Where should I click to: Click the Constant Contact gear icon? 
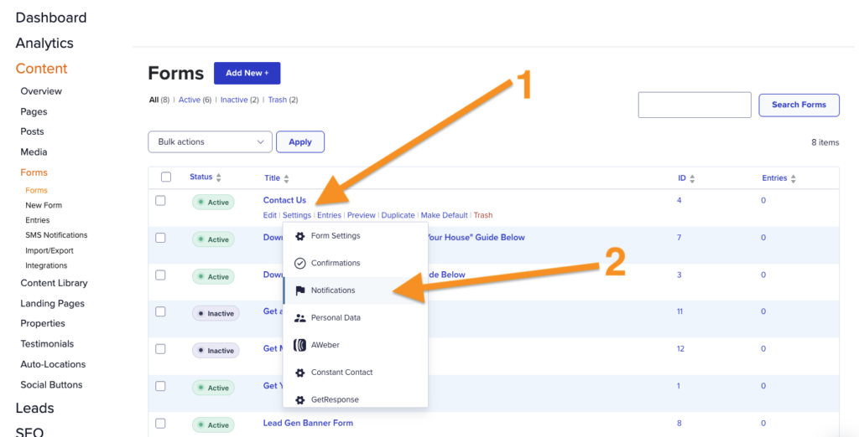coord(299,373)
